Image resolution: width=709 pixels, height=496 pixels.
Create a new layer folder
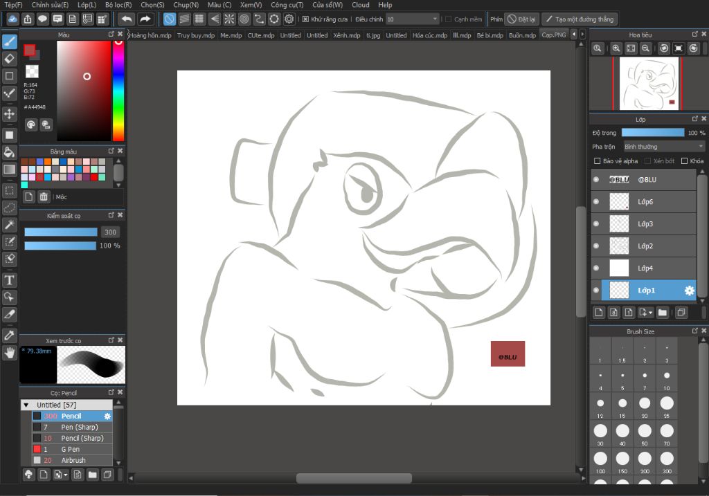(663, 312)
